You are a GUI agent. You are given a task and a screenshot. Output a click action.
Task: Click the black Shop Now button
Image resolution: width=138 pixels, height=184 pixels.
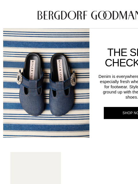pyautogui.click(x=121, y=113)
